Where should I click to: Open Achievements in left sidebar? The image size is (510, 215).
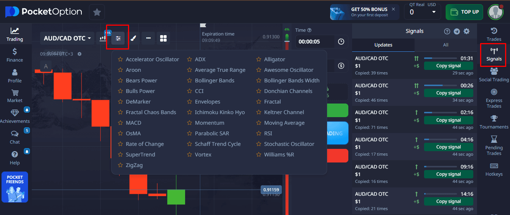15,116
